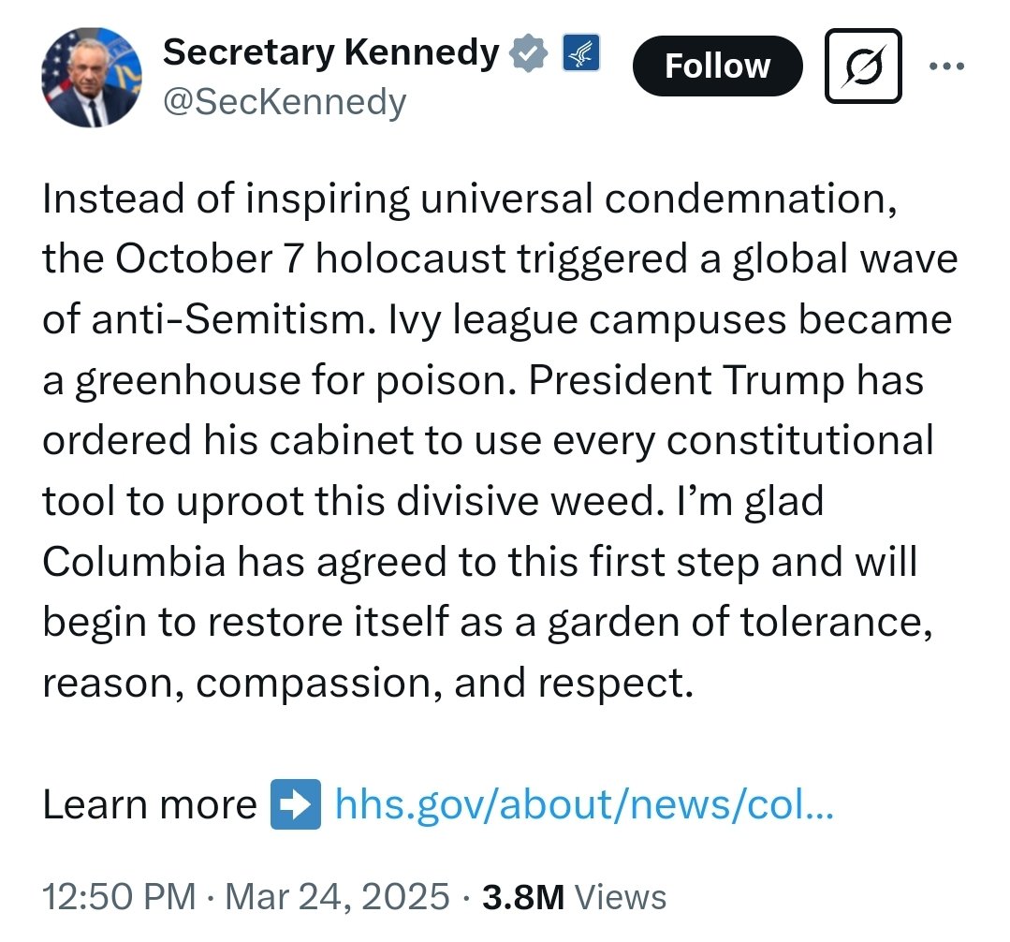Follow the Secretary Kennedy account

717,66
